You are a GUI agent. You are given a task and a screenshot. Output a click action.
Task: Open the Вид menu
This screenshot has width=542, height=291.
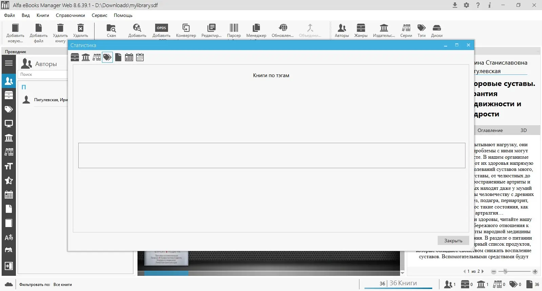click(26, 15)
